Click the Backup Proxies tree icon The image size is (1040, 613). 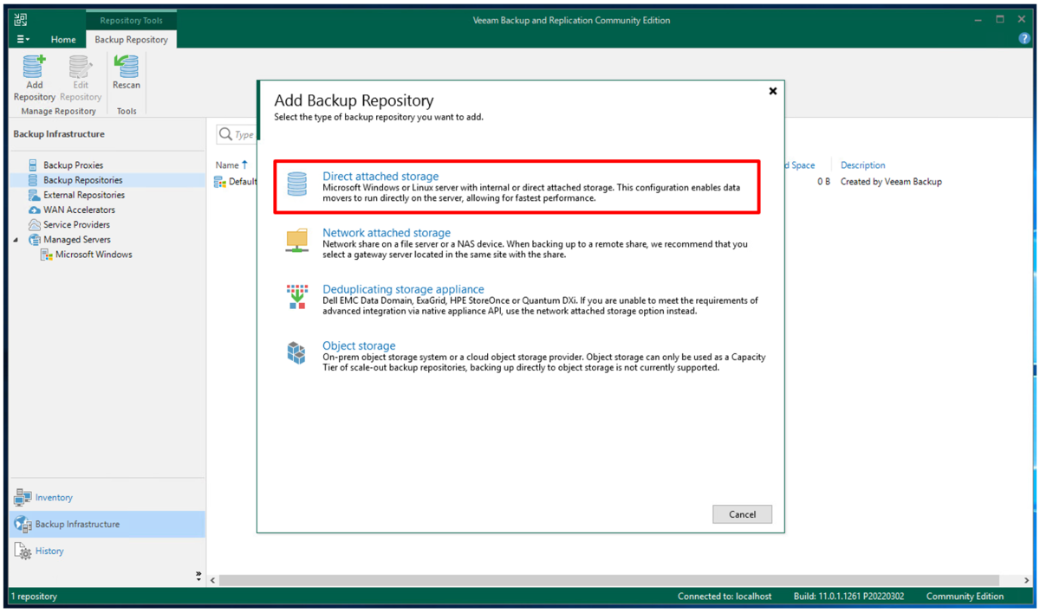coord(33,165)
